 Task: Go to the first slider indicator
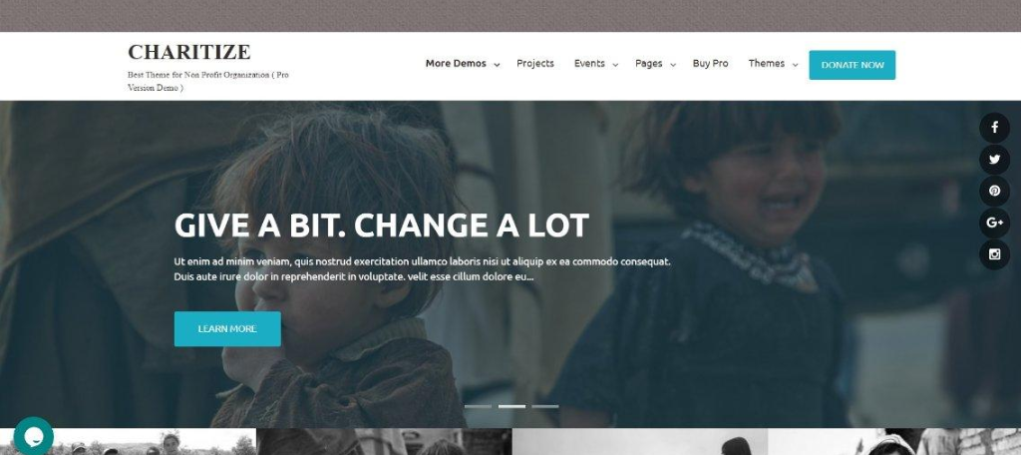478,406
